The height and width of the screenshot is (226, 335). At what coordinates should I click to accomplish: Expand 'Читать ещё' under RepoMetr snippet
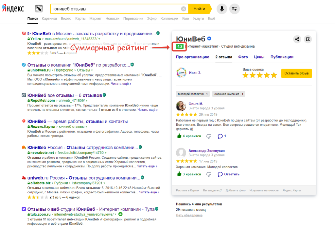tap(148, 110)
